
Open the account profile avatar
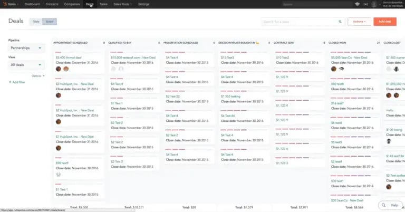[374, 4]
